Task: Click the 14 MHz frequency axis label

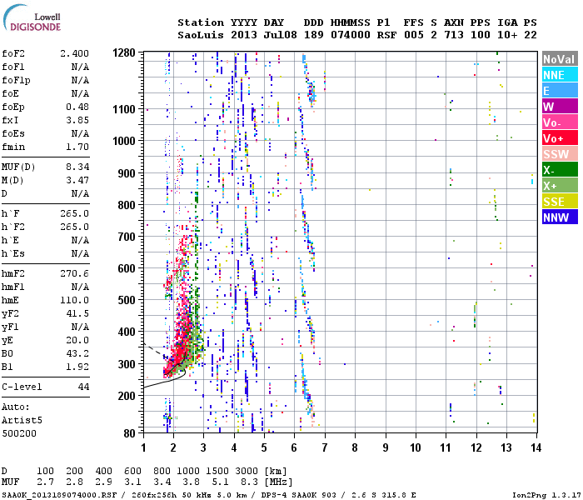Action: (x=536, y=447)
